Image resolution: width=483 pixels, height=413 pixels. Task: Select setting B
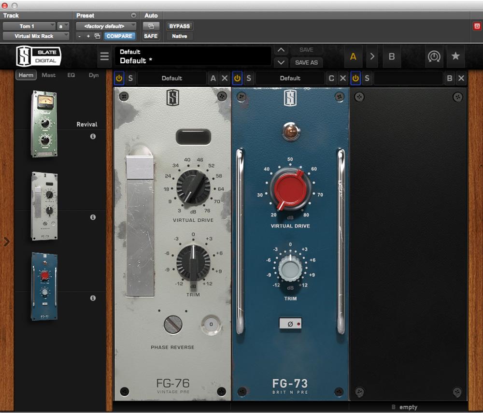[x=392, y=57]
